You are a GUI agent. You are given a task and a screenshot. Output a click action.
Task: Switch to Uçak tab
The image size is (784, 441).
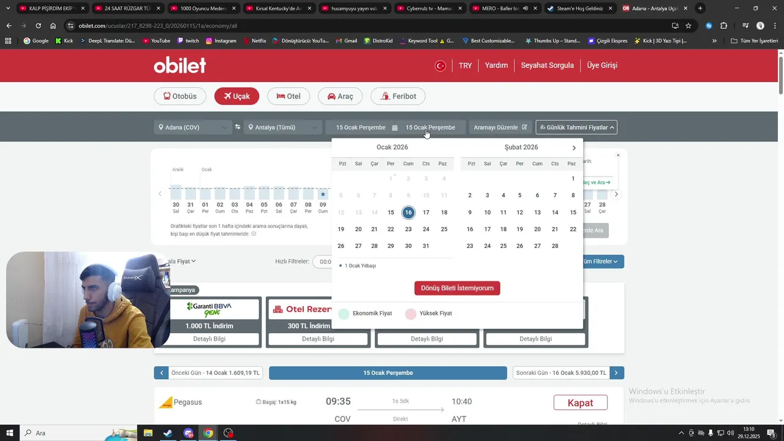click(236, 96)
